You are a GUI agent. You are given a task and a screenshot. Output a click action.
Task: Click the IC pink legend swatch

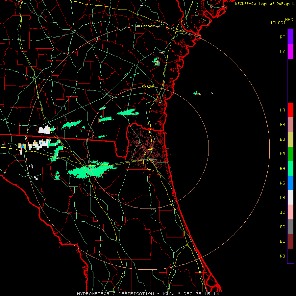[x=290, y=212]
